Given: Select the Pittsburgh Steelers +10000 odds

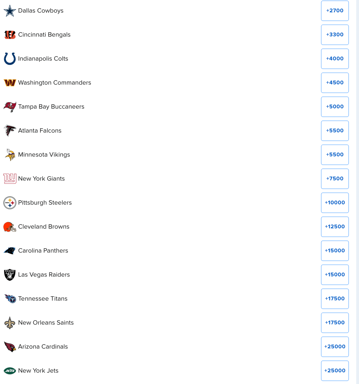Looking at the screenshot, I should coord(335,203).
